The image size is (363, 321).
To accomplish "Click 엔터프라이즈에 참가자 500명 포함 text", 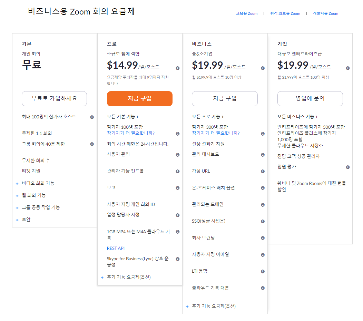I will pos(311,127).
